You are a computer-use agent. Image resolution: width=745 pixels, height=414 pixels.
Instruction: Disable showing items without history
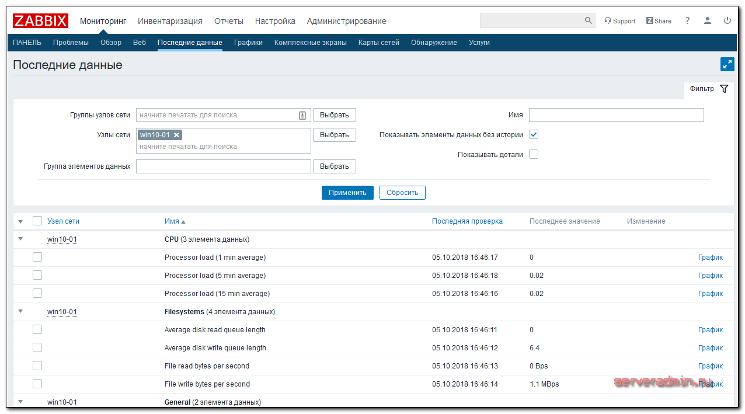(x=534, y=134)
